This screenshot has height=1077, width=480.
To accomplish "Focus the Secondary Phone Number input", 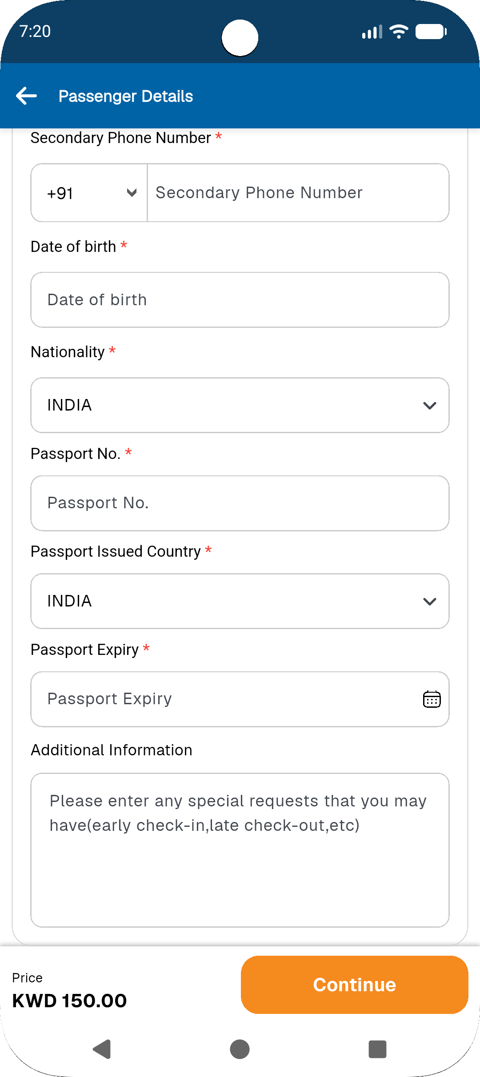I will tap(298, 193).
